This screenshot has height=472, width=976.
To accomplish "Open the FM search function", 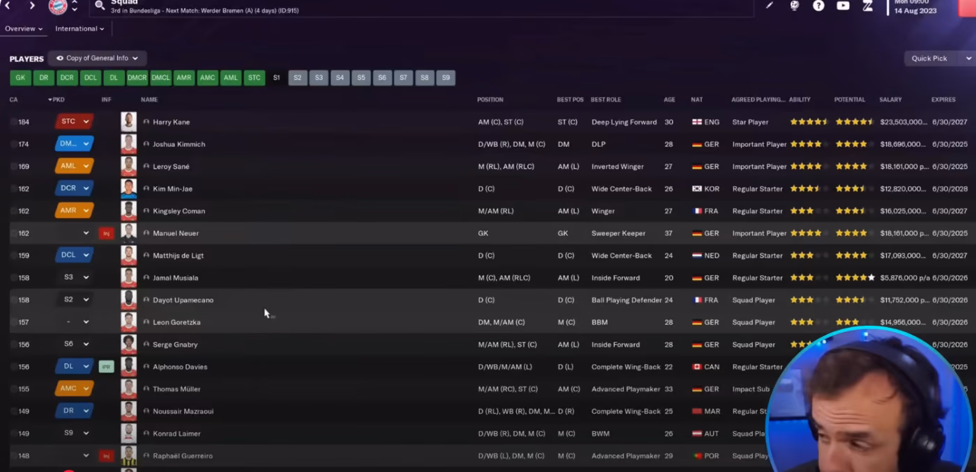I will click(x=100, y=4).
